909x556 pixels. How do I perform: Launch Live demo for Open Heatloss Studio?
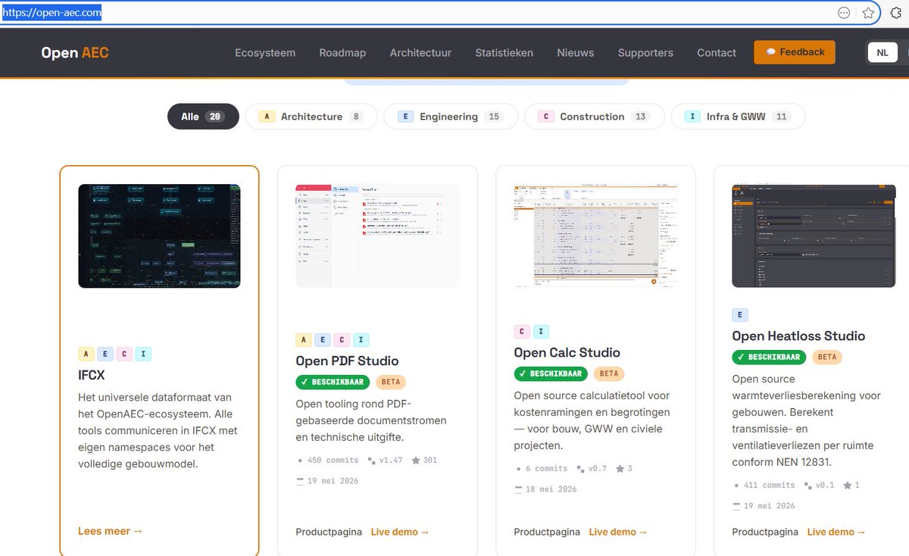(x=836, y=532)
